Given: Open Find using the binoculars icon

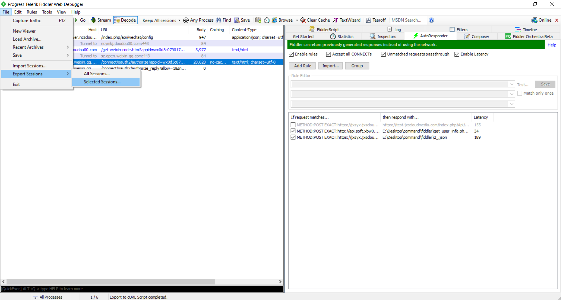Looking at the screenshot, I should [x=218, y=20].
